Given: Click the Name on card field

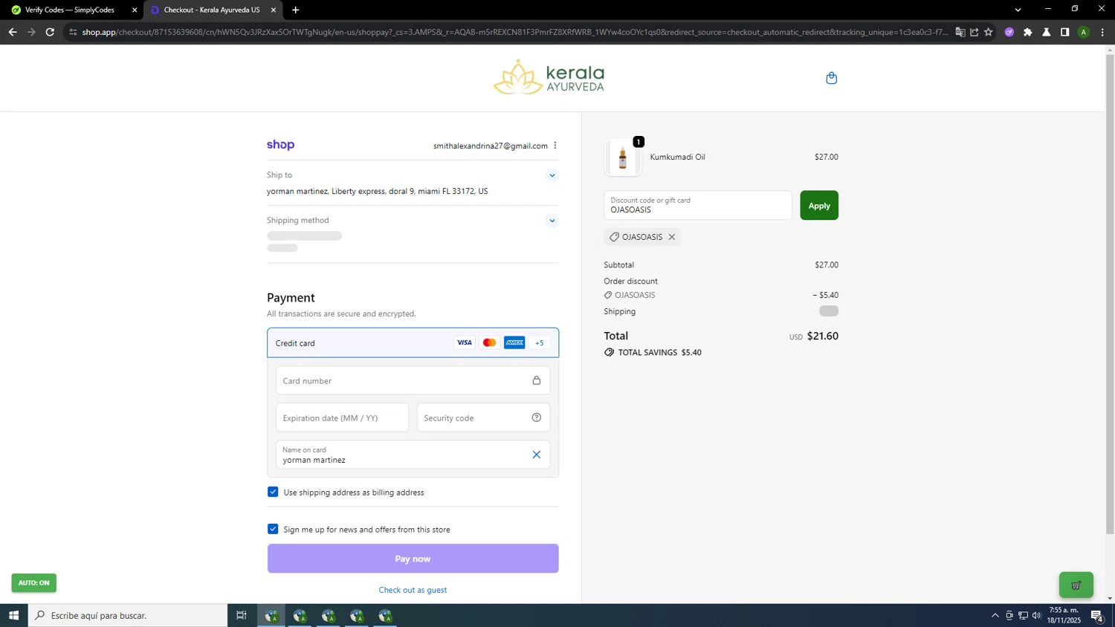Looking at the screenshot, I should tap(413, 455).
